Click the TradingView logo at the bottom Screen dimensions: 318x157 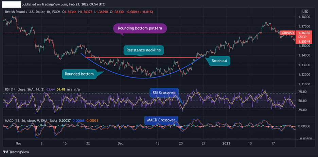[16, 152]
